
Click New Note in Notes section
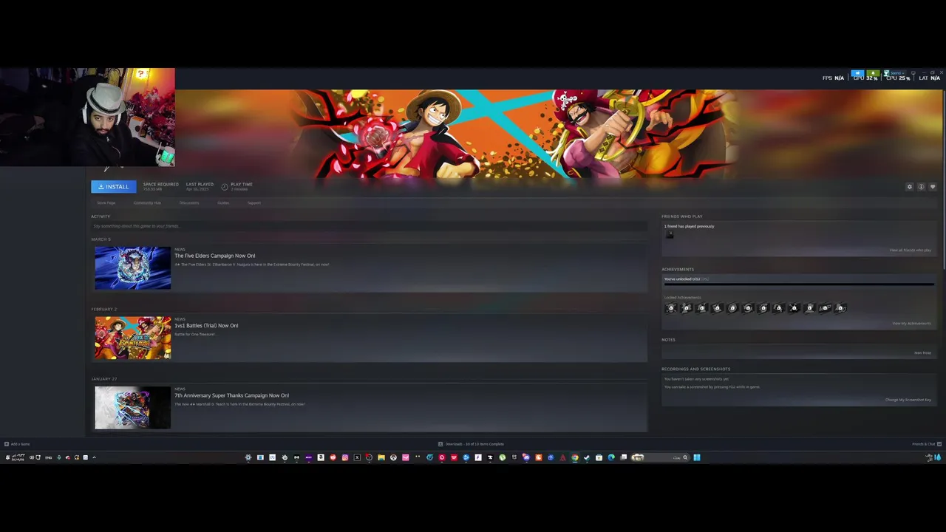pos(922,353)
